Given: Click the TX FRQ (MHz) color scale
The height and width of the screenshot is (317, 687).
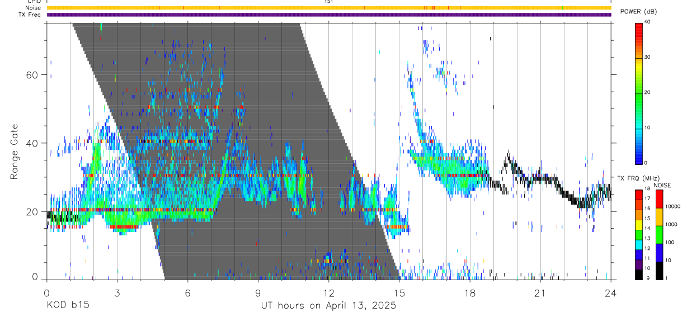Looking at the screenshot, I should pos(639,234).
